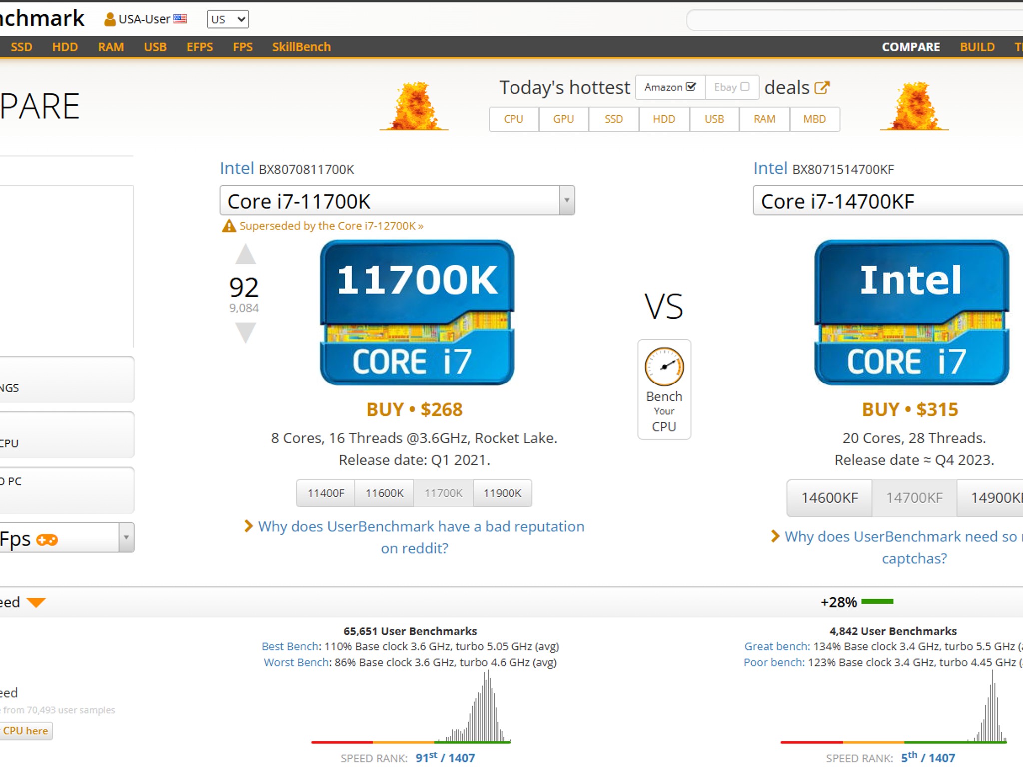
Task: Click the orange Speed sort triangle
Action: 36,602
